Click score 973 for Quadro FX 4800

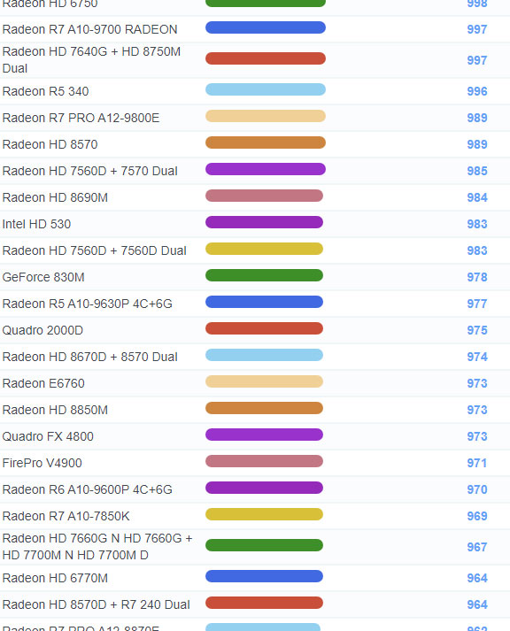[477, 436]
